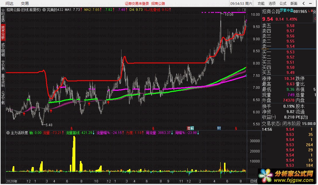Click the 换手 value 0.19%

[289, 106]
